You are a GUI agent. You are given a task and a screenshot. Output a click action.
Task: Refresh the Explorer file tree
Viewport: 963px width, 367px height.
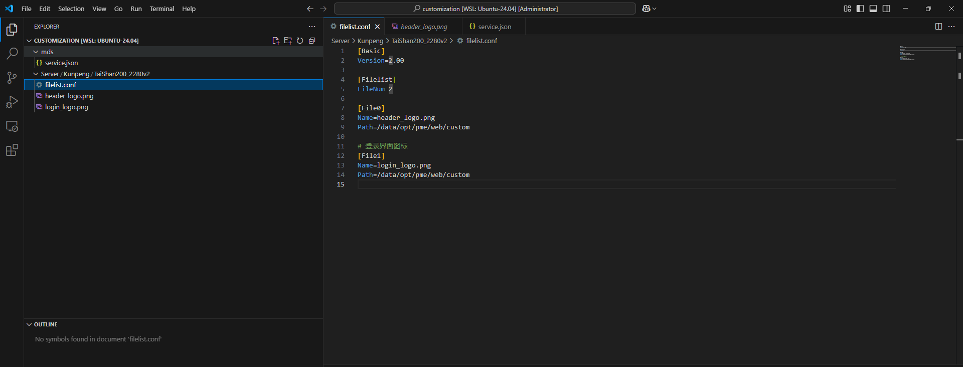(300, 41)
